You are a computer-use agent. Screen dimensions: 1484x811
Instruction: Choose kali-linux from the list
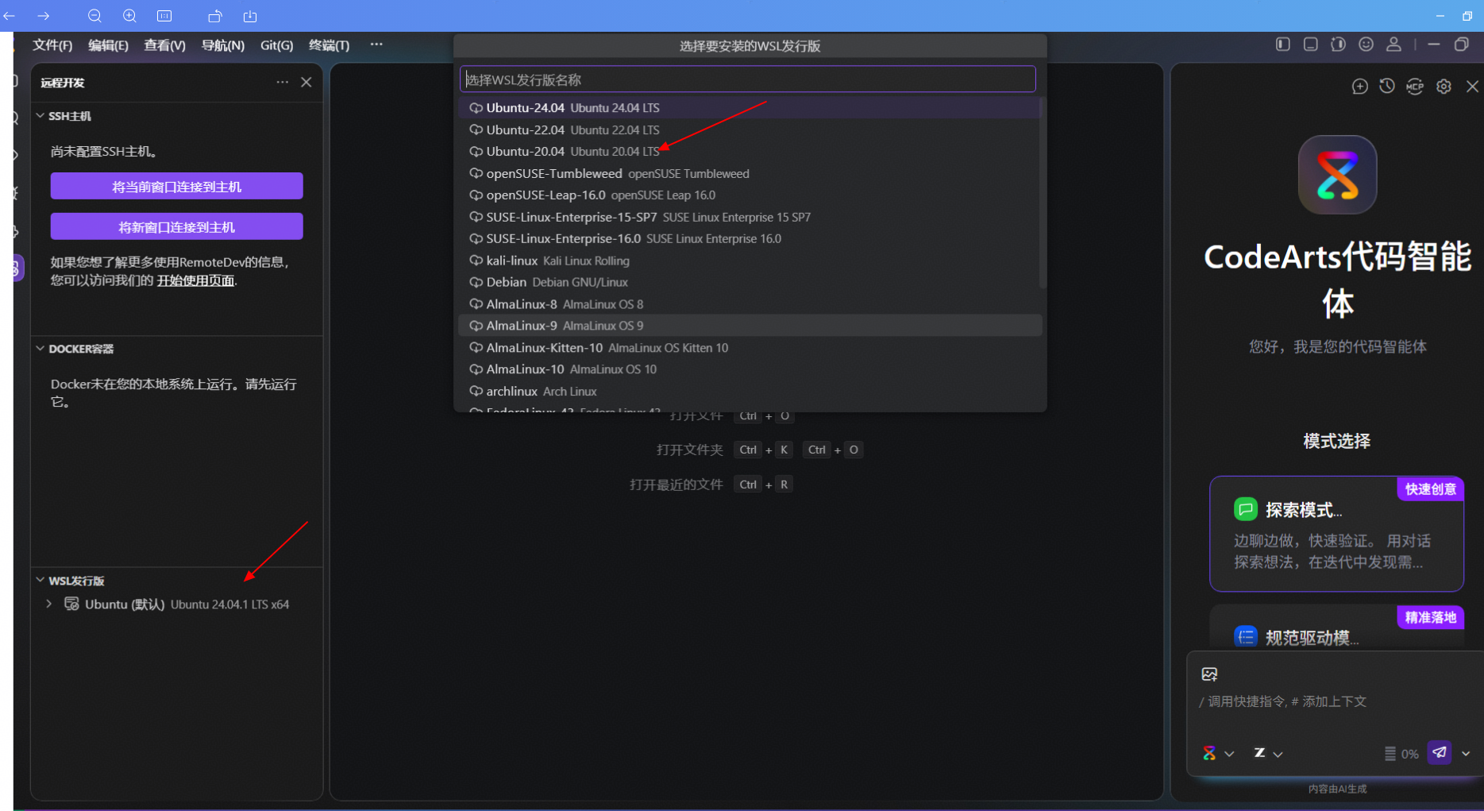point(750,261)
